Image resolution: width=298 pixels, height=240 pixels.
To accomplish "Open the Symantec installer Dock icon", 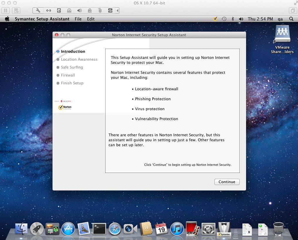I will pos(224,229).
